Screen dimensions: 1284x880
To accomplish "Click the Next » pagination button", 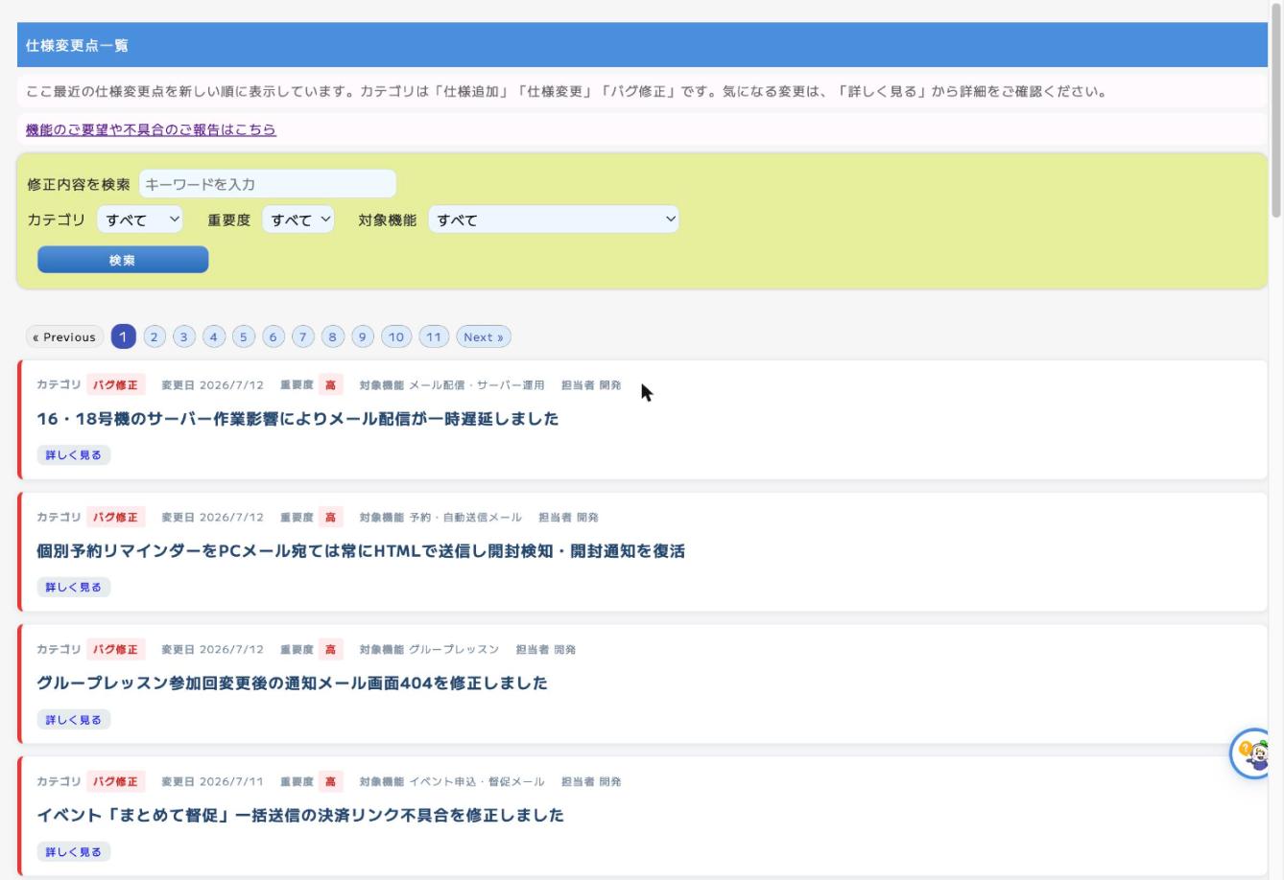I will click(x=484, y=336).
